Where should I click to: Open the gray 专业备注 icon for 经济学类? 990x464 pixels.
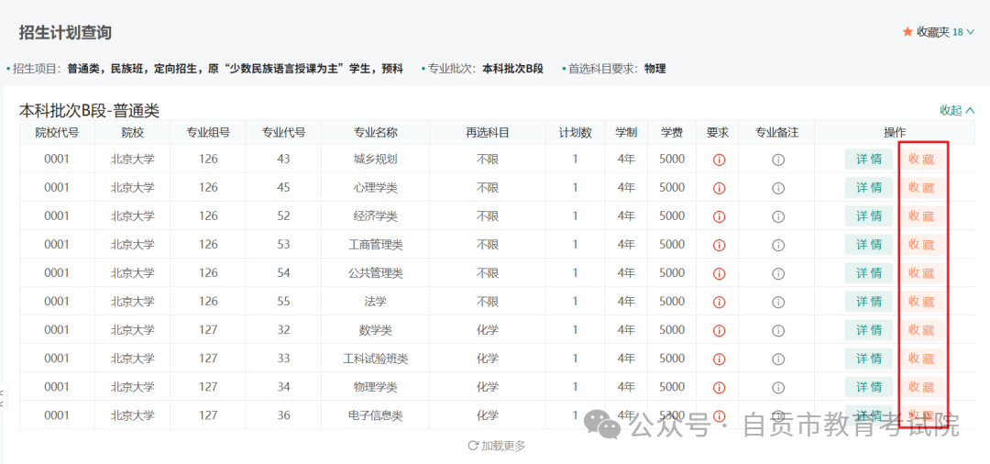pos(778,216)
